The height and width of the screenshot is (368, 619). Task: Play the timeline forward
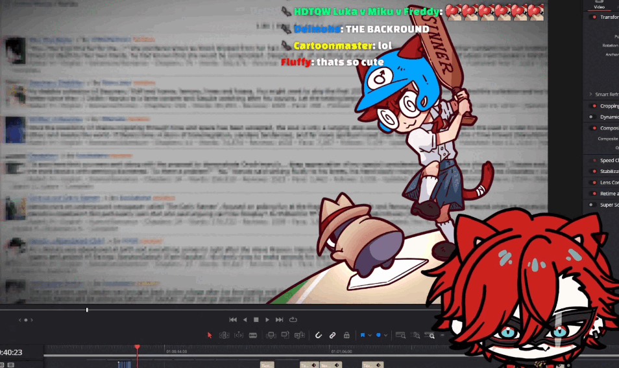click(x=267, y=319)
